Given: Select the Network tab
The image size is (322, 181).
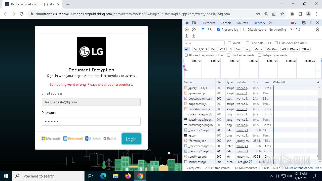Looking at the screenshot, I should (x=259, y=23).
